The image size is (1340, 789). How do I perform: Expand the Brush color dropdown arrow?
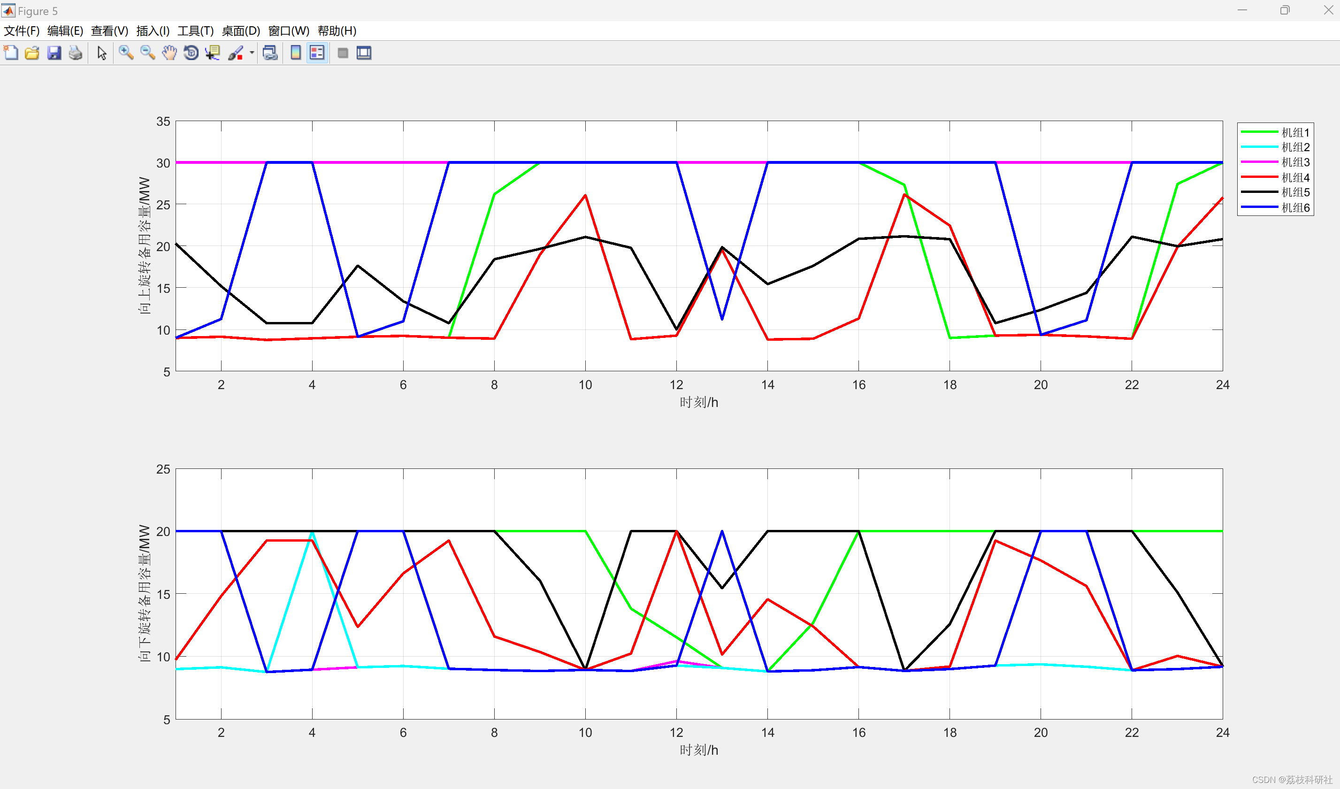[252, 53]
